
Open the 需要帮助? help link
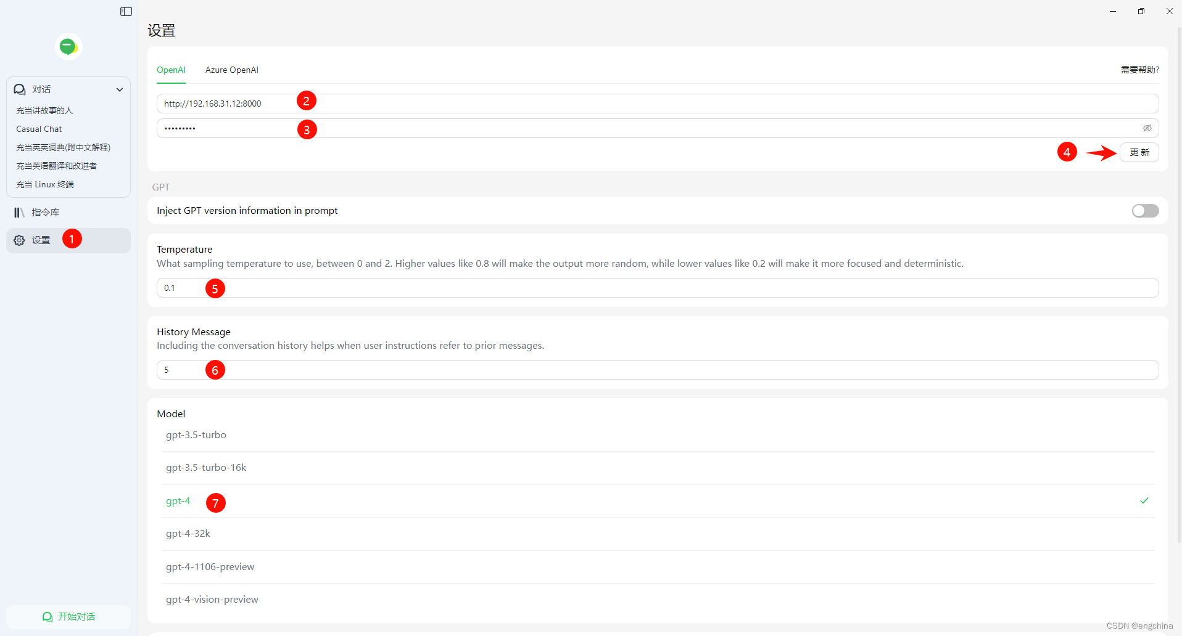point(1140,70)
